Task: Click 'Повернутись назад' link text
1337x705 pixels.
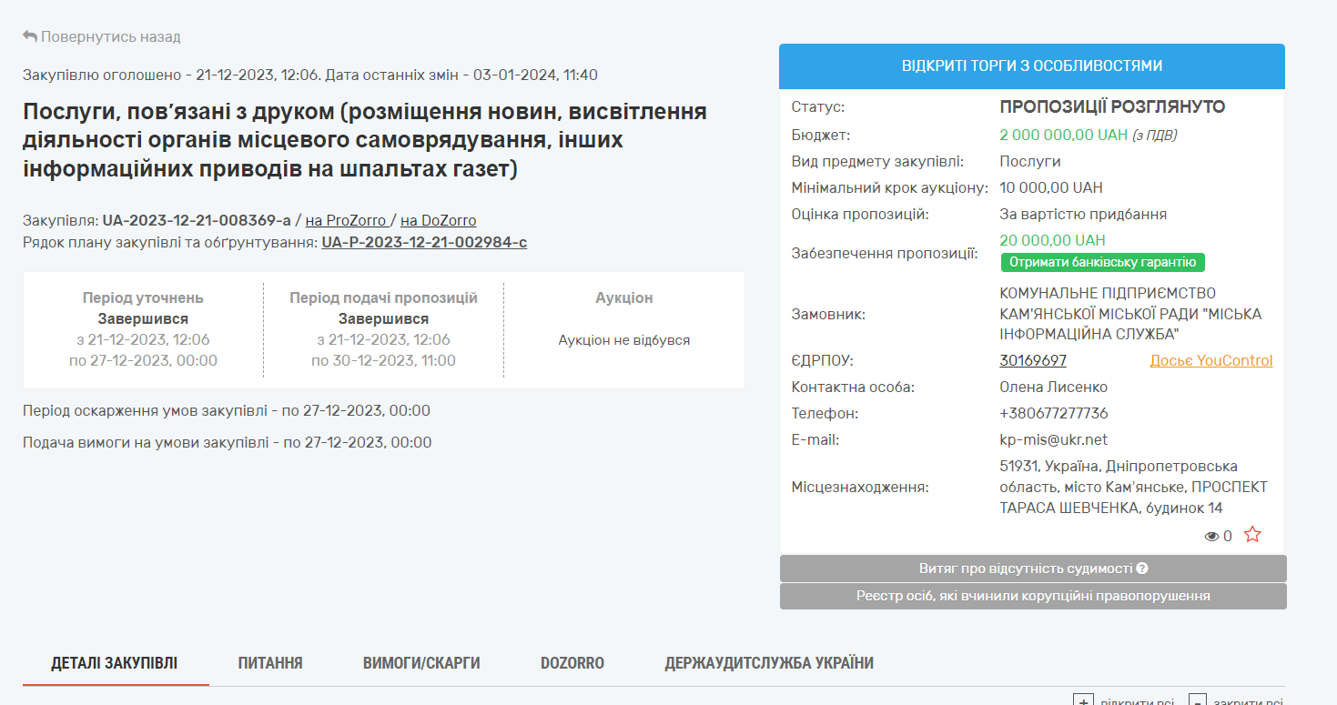Action: pos(110,36)
